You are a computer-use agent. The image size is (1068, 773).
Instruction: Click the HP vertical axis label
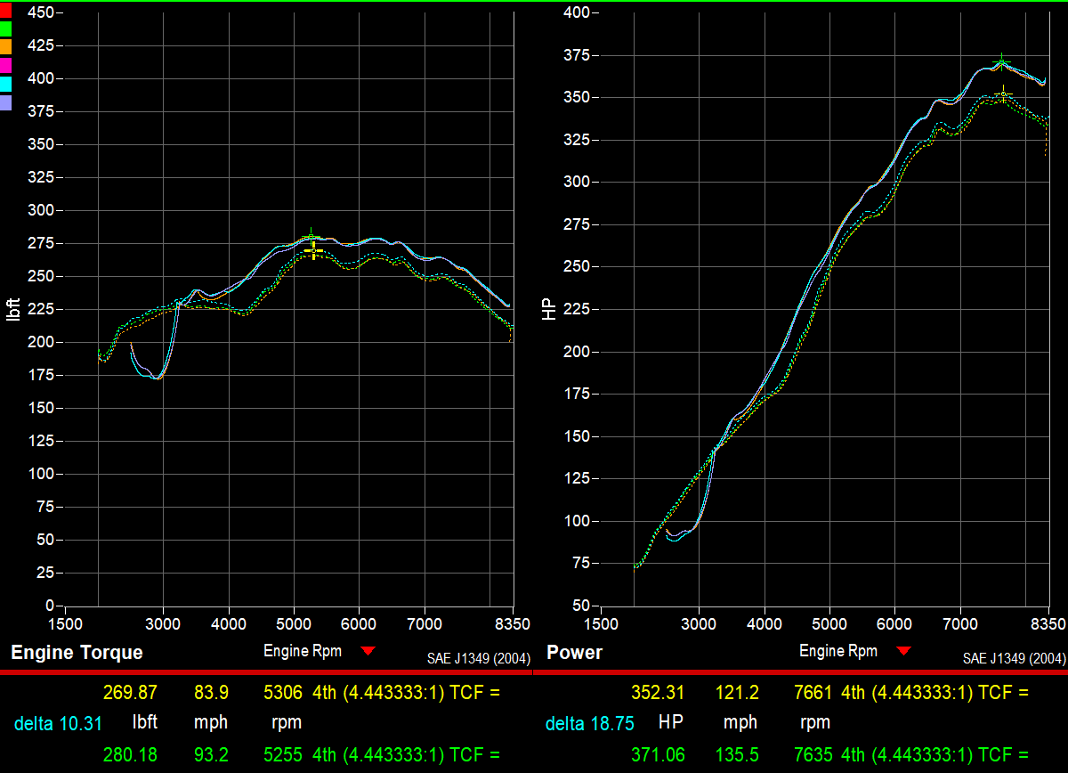[549, 309]
